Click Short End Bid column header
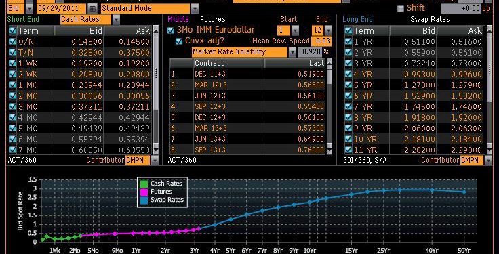The width and height of the screenshot is (499, 254). (79, 31)
